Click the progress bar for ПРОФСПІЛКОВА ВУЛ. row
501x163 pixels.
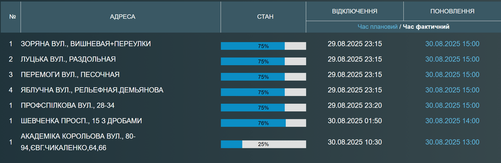(x=263, y=108)
